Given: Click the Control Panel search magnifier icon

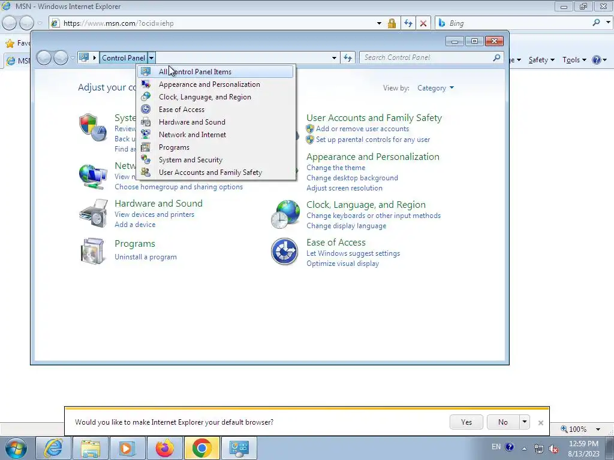Looking at the screenshot, I should [496, 57].
